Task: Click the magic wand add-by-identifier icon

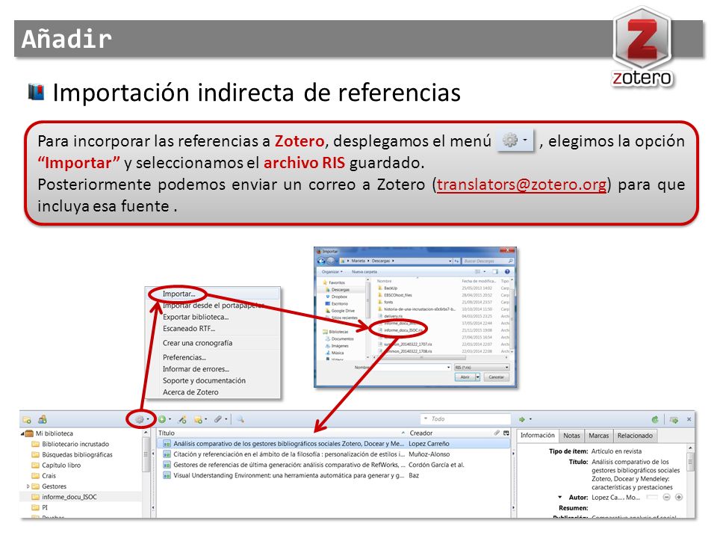Action: pyautogui.click(x=182, y=419)
